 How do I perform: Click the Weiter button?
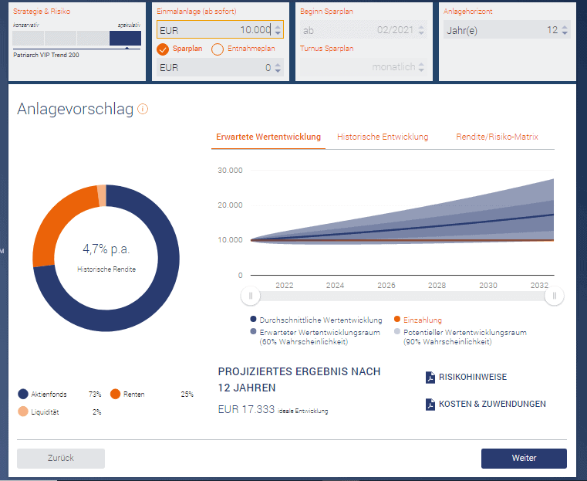point(524,458)
